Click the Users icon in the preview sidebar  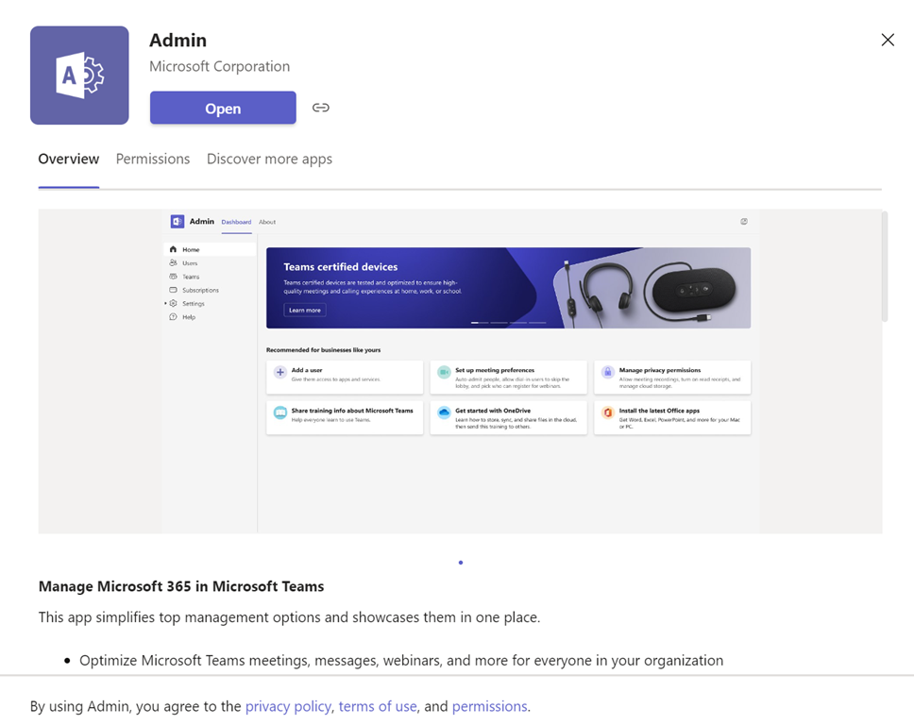pos(173,263)
